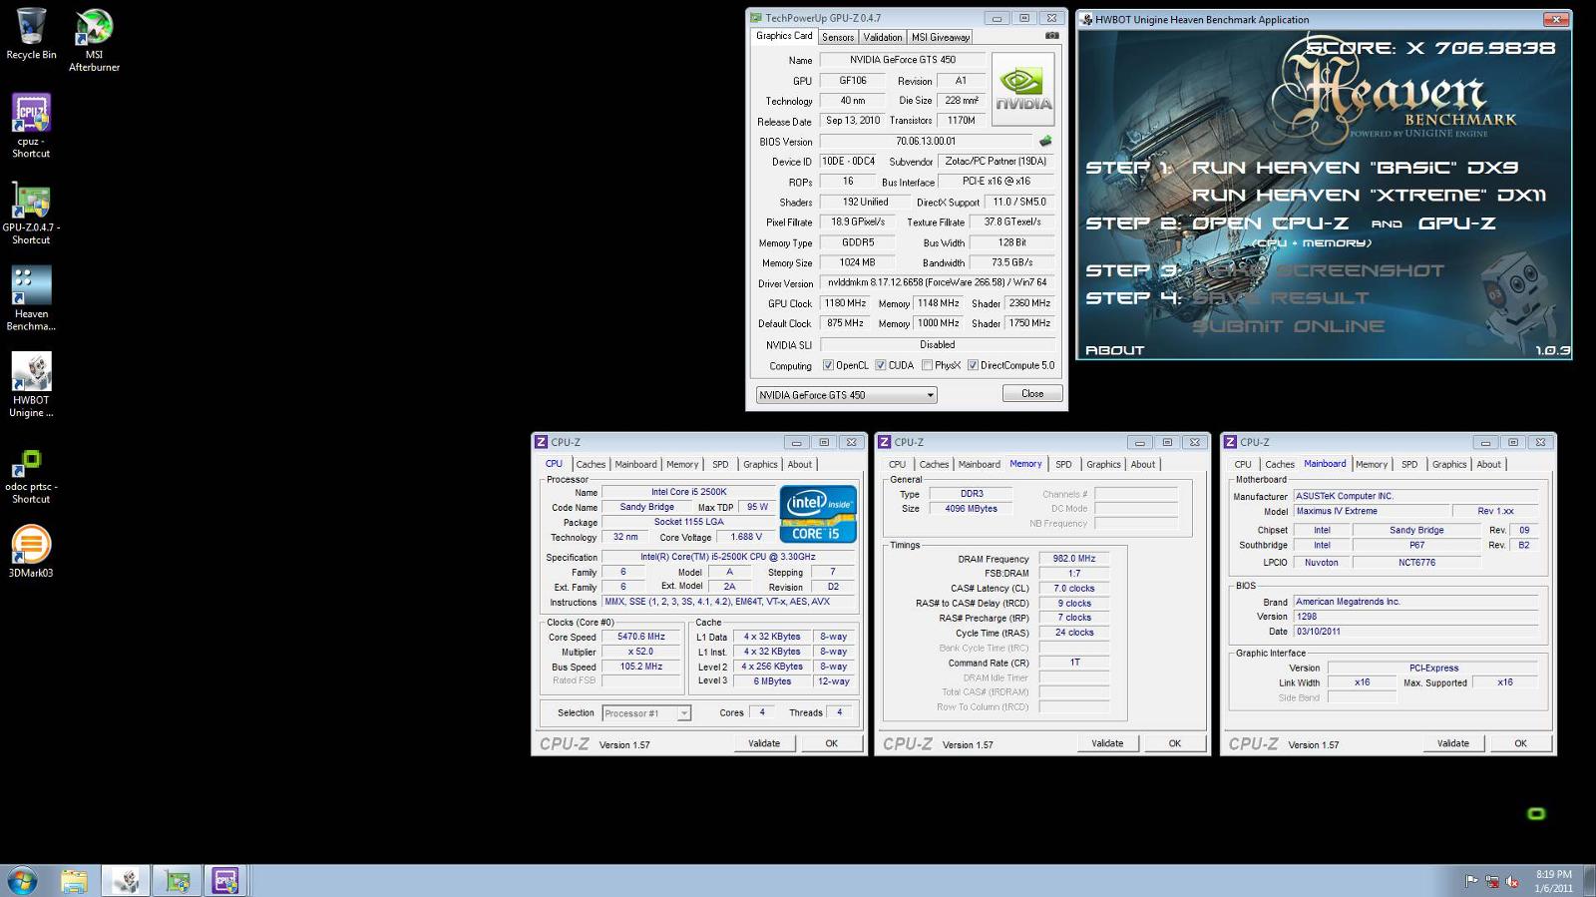Open Windows Explorer from the taskbar
Viewport: 1596px width, 897px height.
pyautogui.click(x=74, y=881)
